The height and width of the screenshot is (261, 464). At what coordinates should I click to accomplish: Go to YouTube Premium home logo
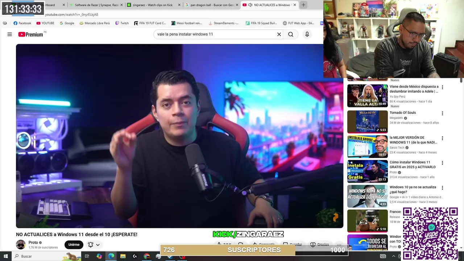click(x=31, y=34)
